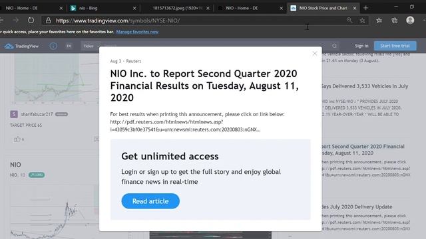Click the zoom magnifier icon in address bar
The height and width of the screenshot is (239, 426).
click(x=349, y=21)
